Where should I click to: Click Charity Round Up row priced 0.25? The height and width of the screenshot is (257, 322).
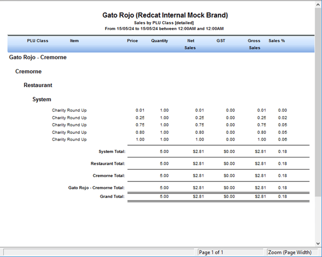click(169, 117)
